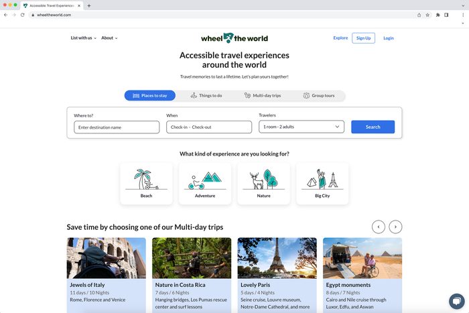Click the blue Search button
The height and width of the screenshot is (313, 469).
click(x=373, y=127)
